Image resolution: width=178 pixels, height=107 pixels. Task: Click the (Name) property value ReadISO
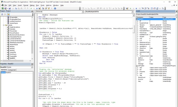(19, 73)
